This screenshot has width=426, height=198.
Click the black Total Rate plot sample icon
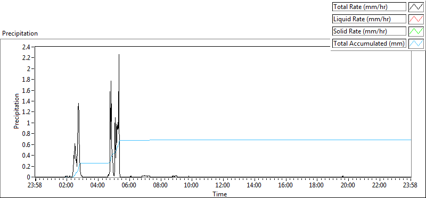[416, 7]
